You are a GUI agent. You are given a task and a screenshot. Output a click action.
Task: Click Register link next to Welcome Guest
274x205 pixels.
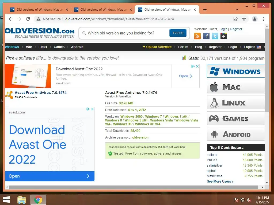tap(236, 29)
